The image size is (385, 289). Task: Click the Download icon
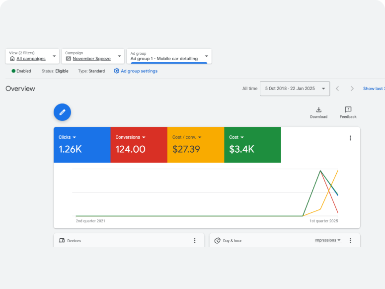(318, 110)
